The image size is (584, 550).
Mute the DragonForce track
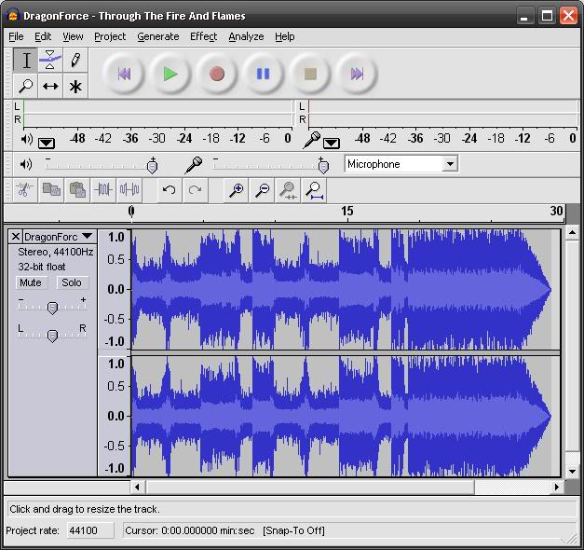(31, 282)
